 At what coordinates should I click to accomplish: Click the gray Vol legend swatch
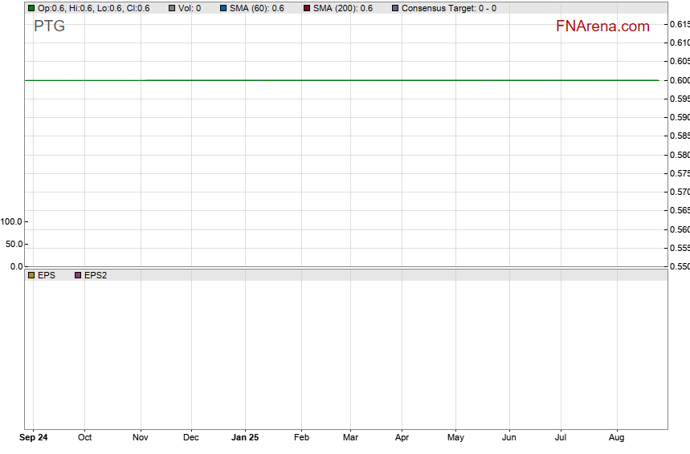[x=172, y=8]
